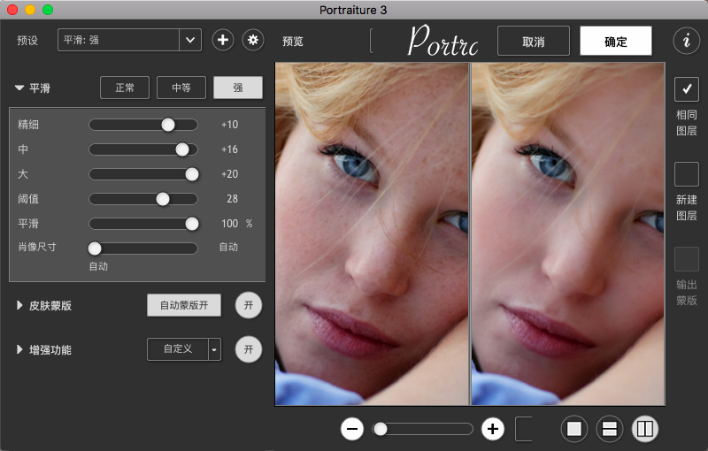Select the 正常 smoothing preset
The image size is (708, 451).
coord(125,88)
